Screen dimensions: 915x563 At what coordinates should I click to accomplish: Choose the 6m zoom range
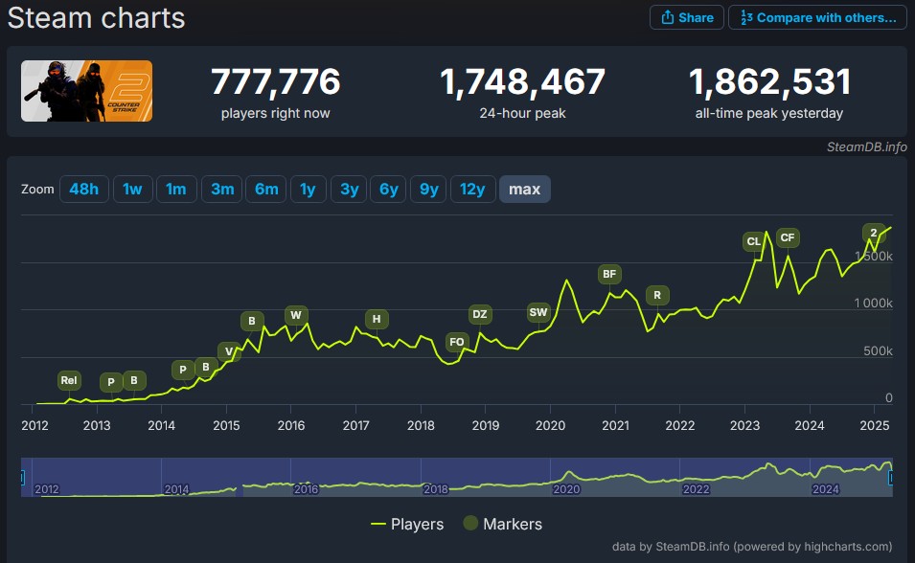[266, 189]
